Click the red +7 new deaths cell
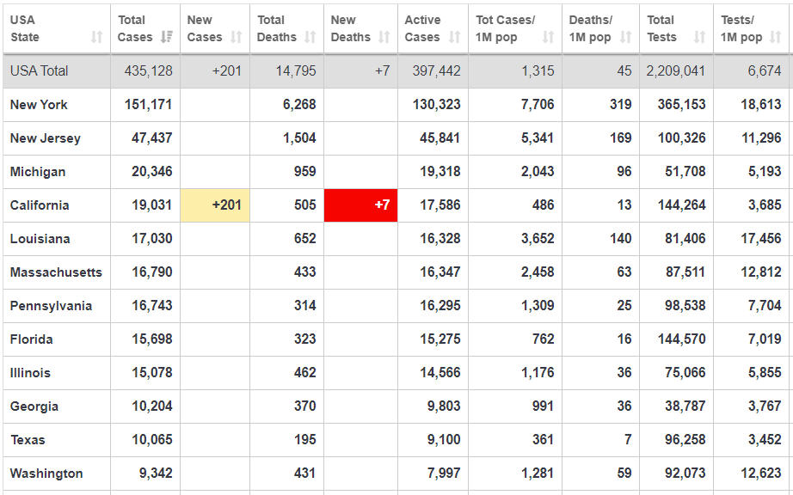Screen dimensions: 793x495 [x=361, y=205]
